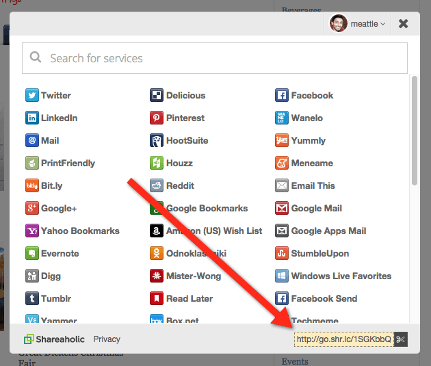This screenshot has height=366, width=431.
Task: Select the Email This envelope icon
Action: [282, 185]
